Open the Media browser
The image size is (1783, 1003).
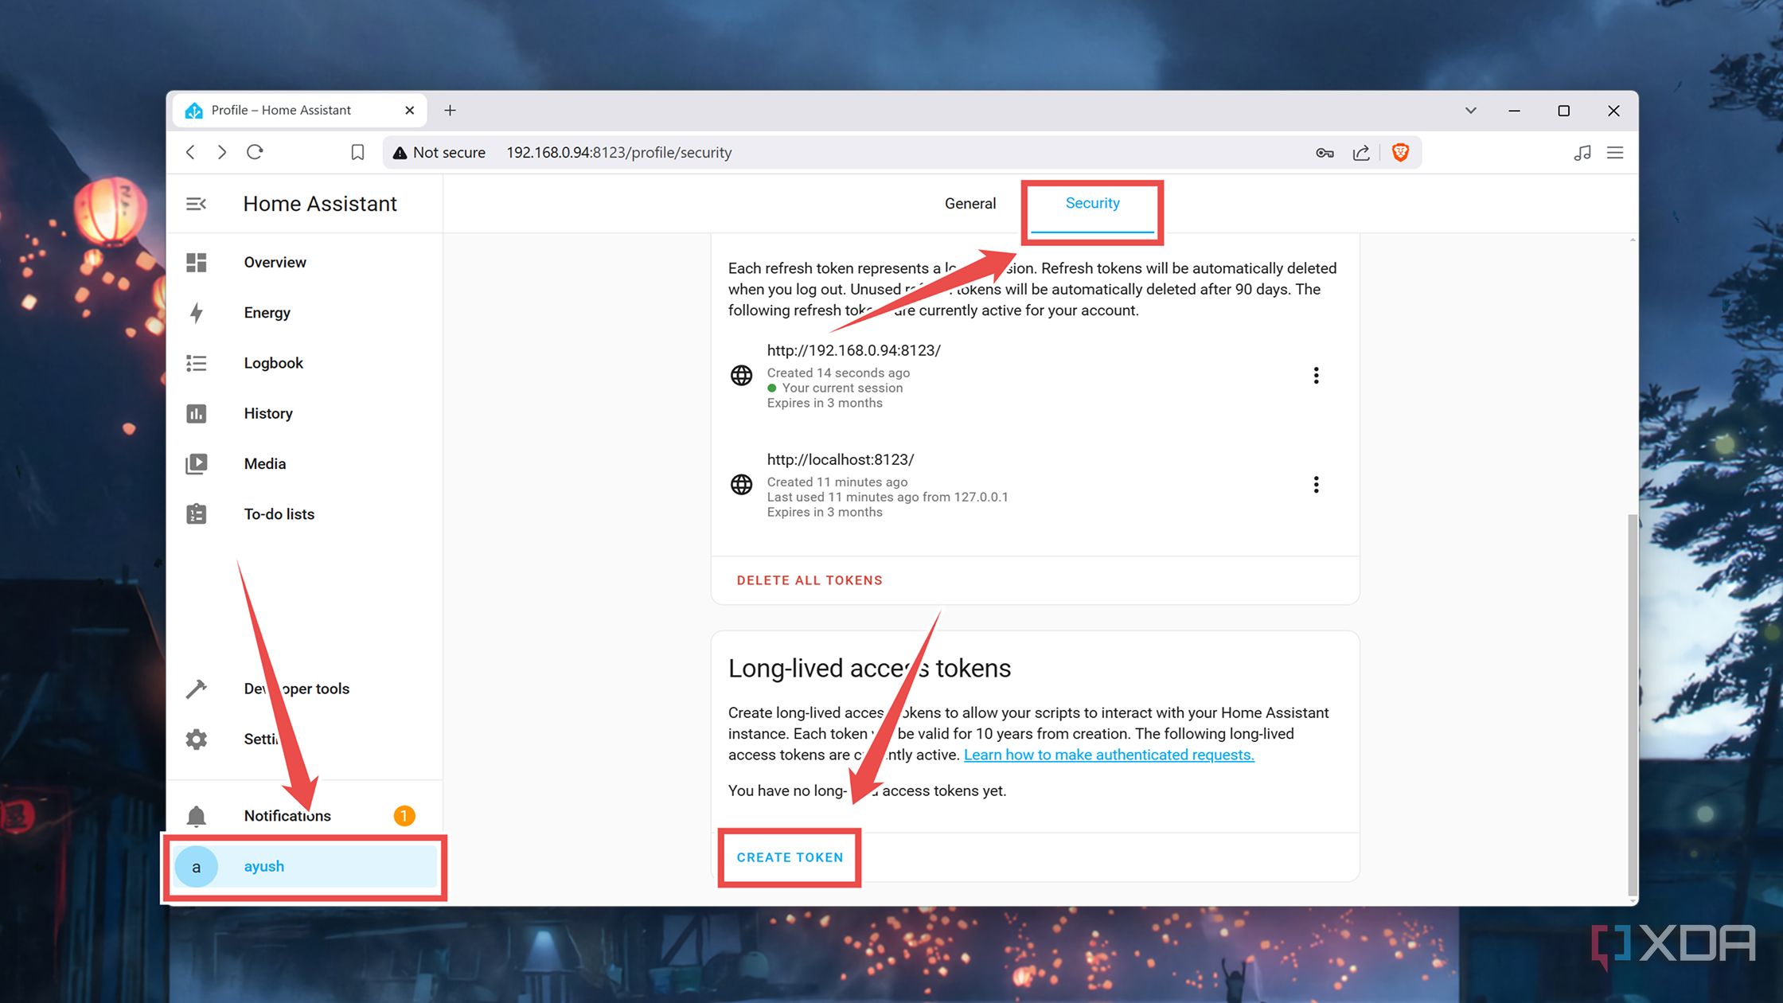[x=264, y=463]
